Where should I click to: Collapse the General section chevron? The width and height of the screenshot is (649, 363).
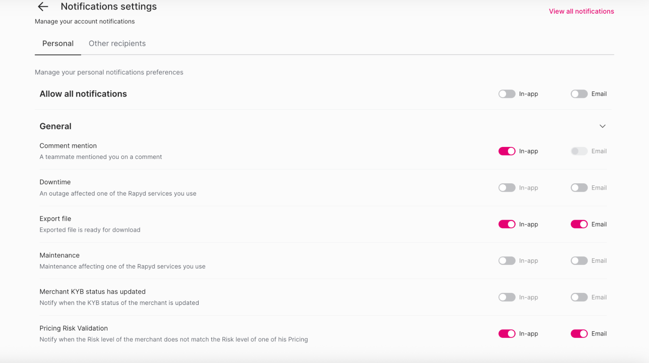tap(603, 126)
